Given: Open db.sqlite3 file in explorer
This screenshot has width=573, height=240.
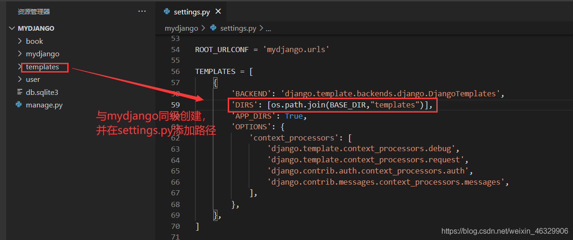Looking at the screenshot, I should (42, 92).
